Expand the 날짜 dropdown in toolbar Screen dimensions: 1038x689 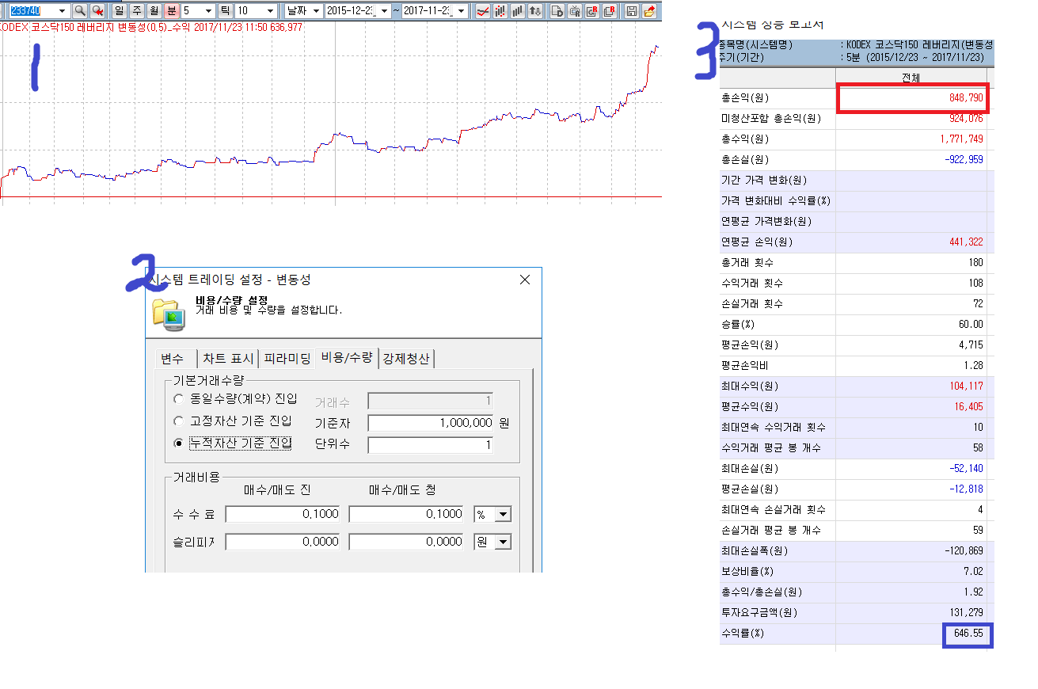click(x=315, y=10)
